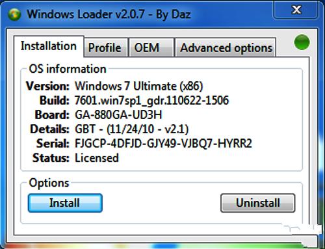Click the Details: field label
Image resolution: width=325 pixels, height=249 pixels.
click(49, 129)
